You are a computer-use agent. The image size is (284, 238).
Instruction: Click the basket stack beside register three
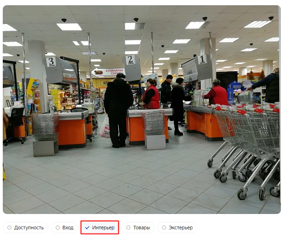pos(45,127)
